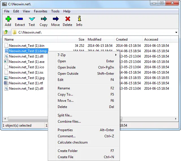The height and width of the screenshot is (161, 181).
Task: Click the Move toolbar icon
Action: 56,19
